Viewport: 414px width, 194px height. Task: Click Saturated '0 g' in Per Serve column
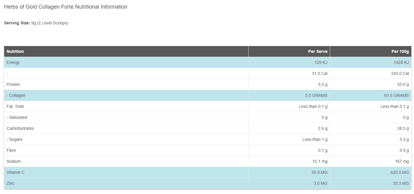point(324,117)
